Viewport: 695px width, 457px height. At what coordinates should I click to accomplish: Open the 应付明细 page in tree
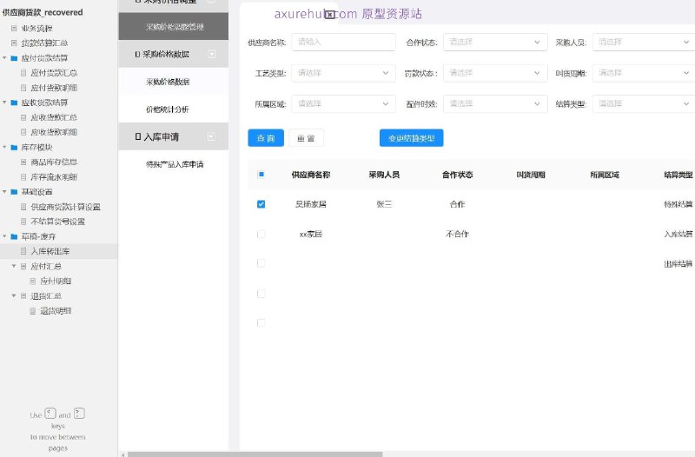click(x=56, y=281)
